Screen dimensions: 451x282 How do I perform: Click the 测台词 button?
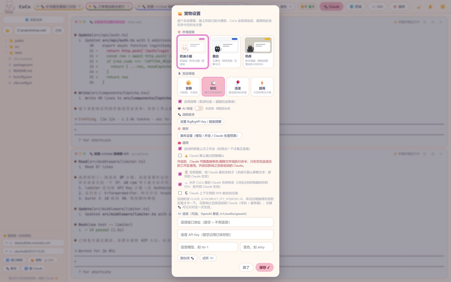(187, 258)
